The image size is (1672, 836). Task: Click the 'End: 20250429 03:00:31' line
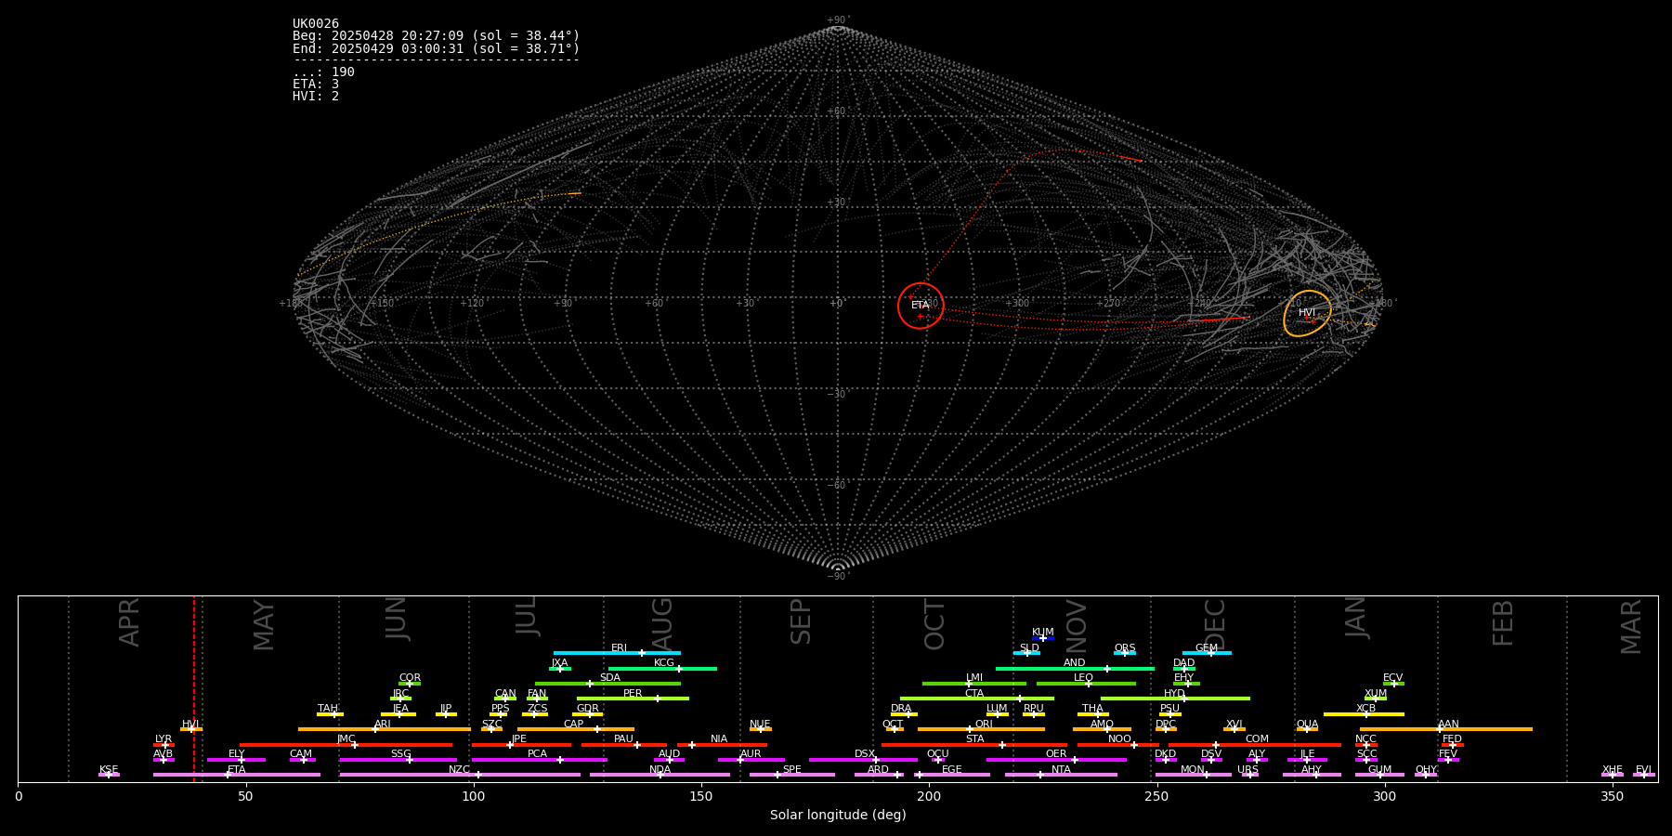(436, 48)
